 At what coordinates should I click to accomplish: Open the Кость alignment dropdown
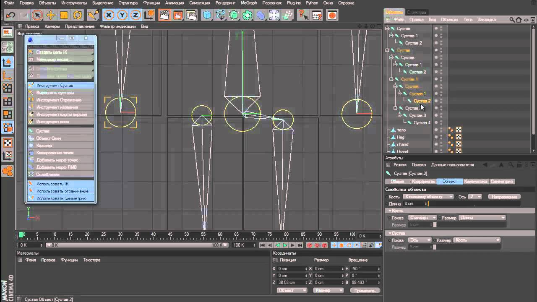pos(428,197)
